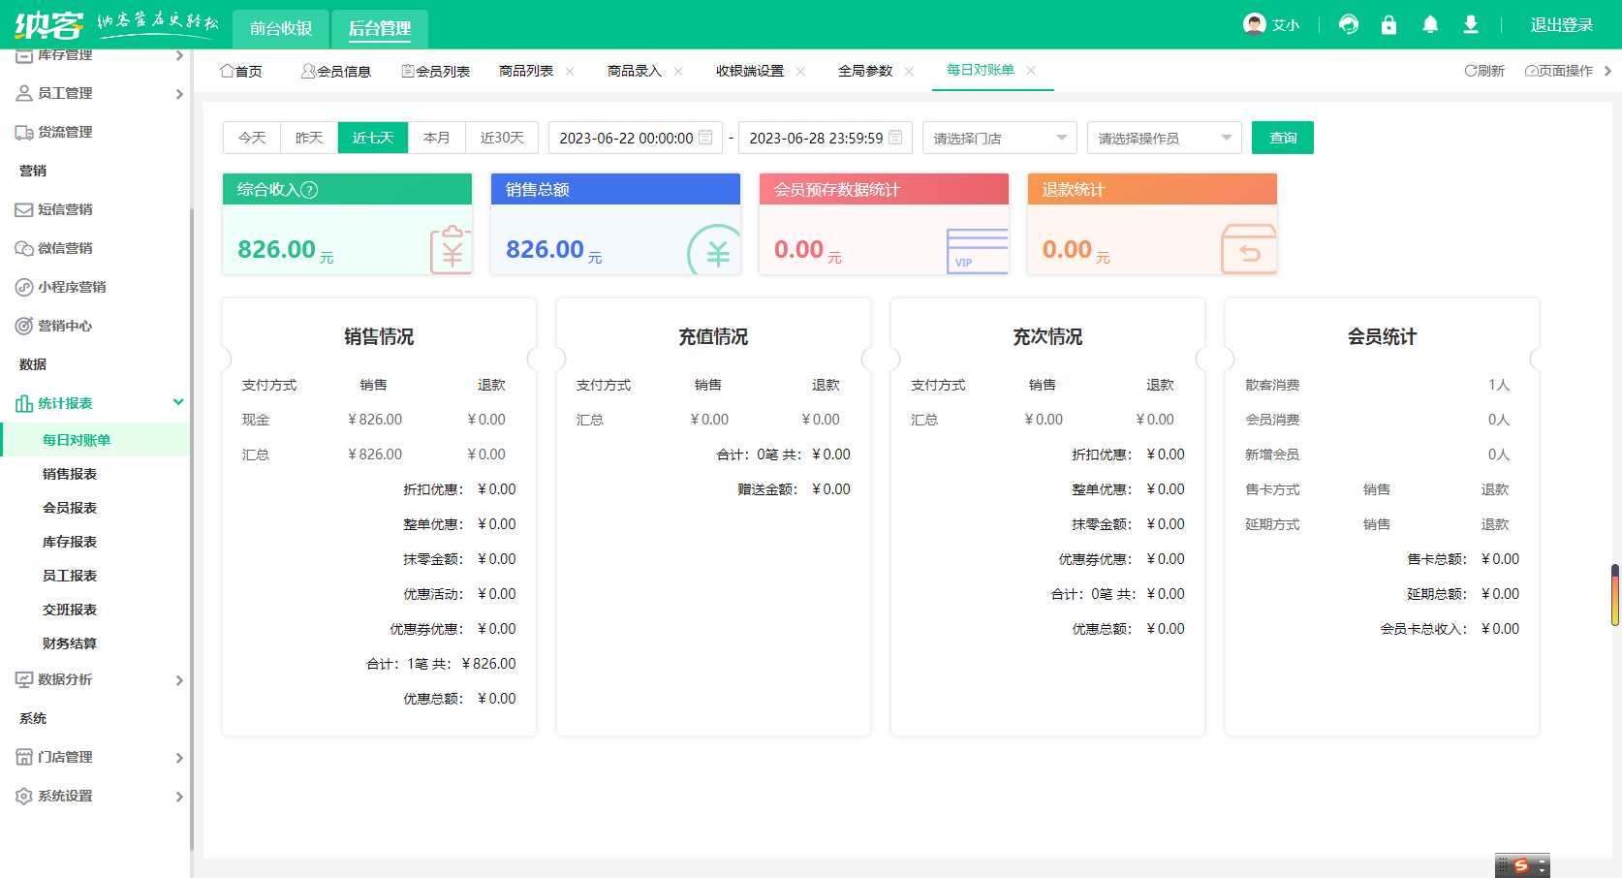Click 退出登录 to log out
Viewport: 1622px width, 878px height.
[1561, 25]
